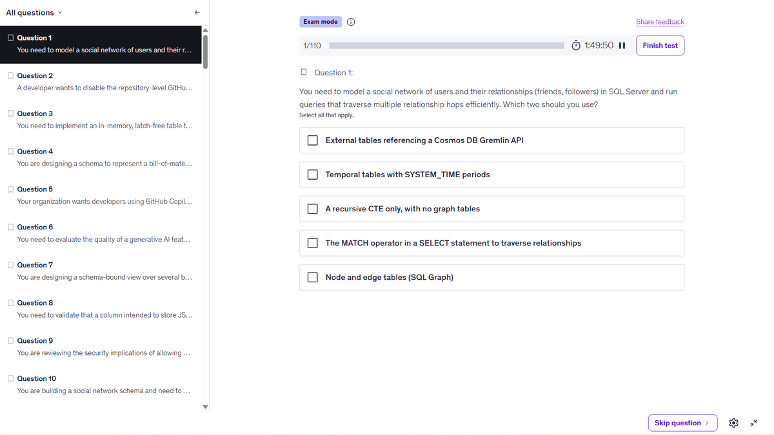Click the 'Question 1:' heading text
The width and height of the screenshot is (774, 435).
333,73
